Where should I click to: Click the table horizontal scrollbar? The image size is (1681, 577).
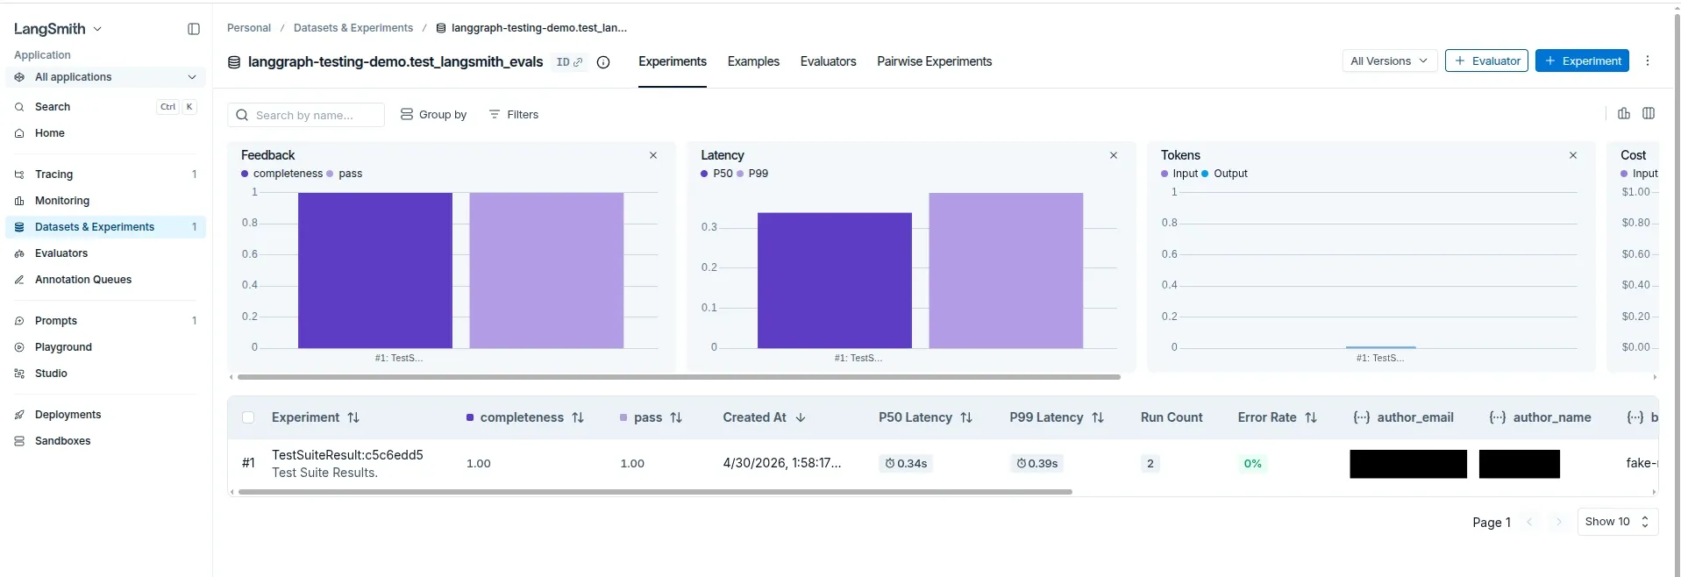655,493
